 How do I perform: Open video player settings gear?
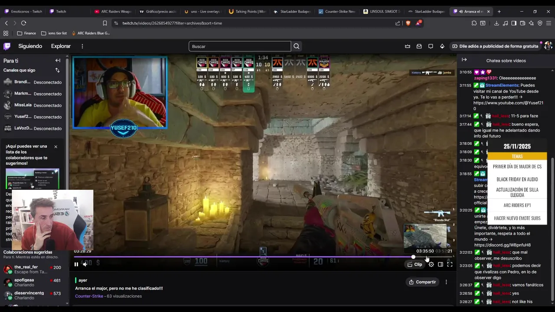click(431, 264)
